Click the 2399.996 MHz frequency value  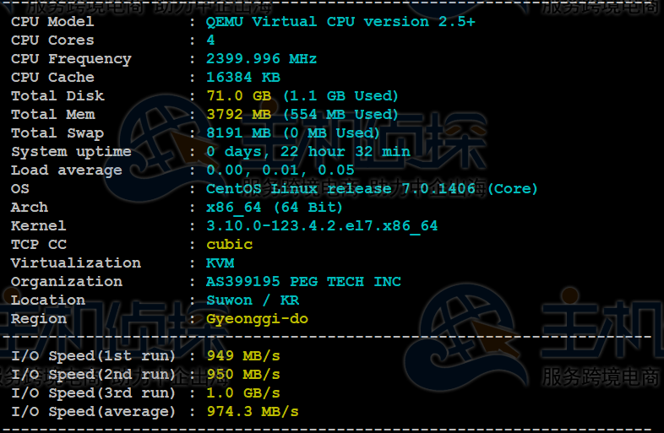(261, 59)
